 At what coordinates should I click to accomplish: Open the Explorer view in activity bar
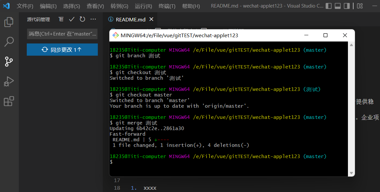tap(9, 22)
